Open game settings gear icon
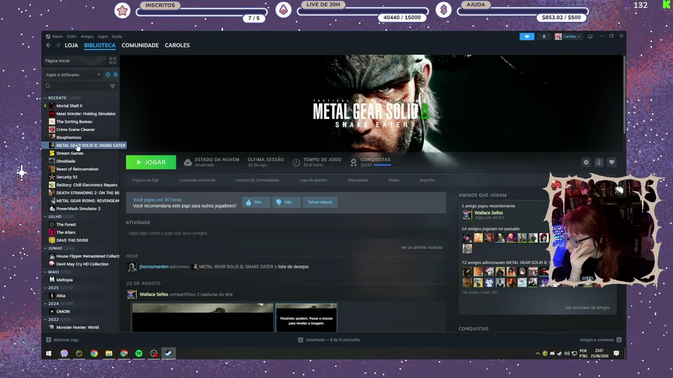The image size is (673, 378). [x=586, y=162]
